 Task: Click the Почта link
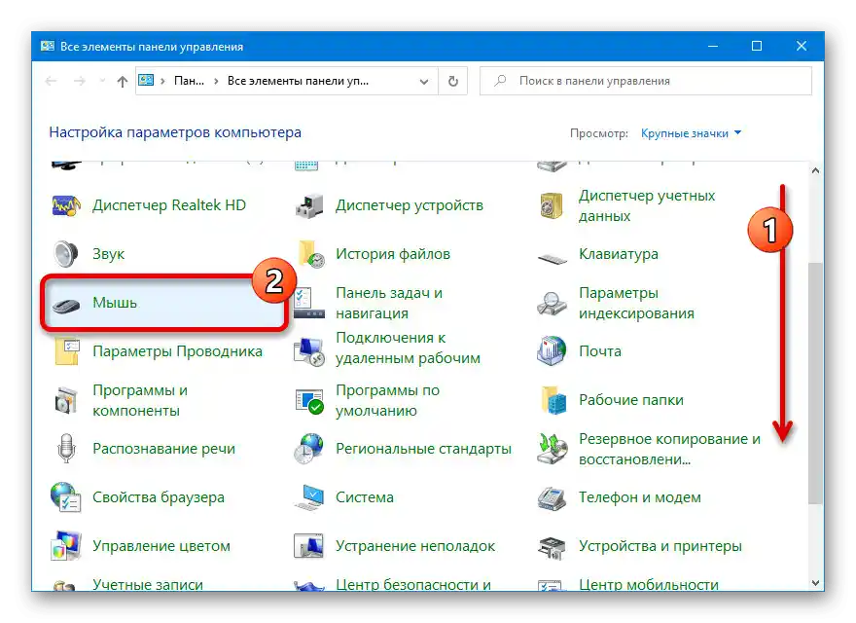pos(600,351)
